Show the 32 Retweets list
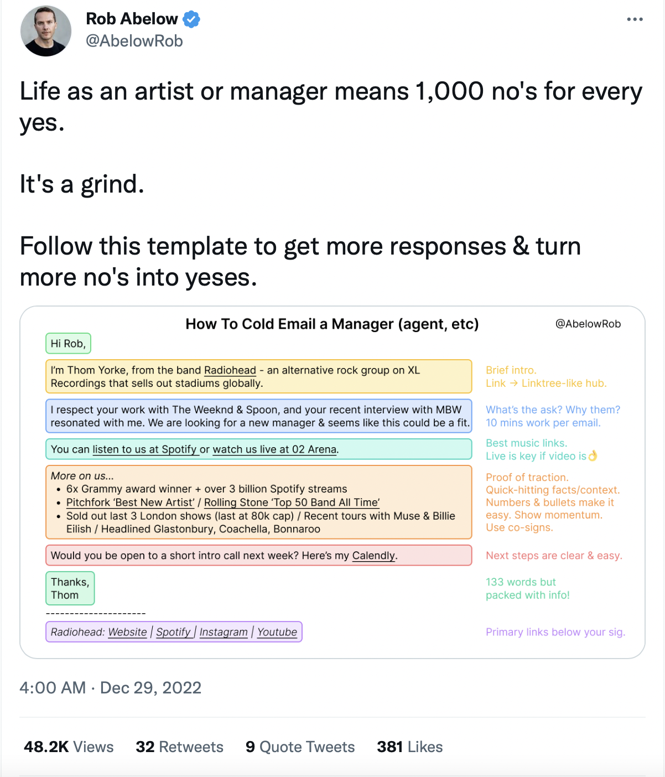The height and width of the screenshot is (777, 665). click(179, 747)
